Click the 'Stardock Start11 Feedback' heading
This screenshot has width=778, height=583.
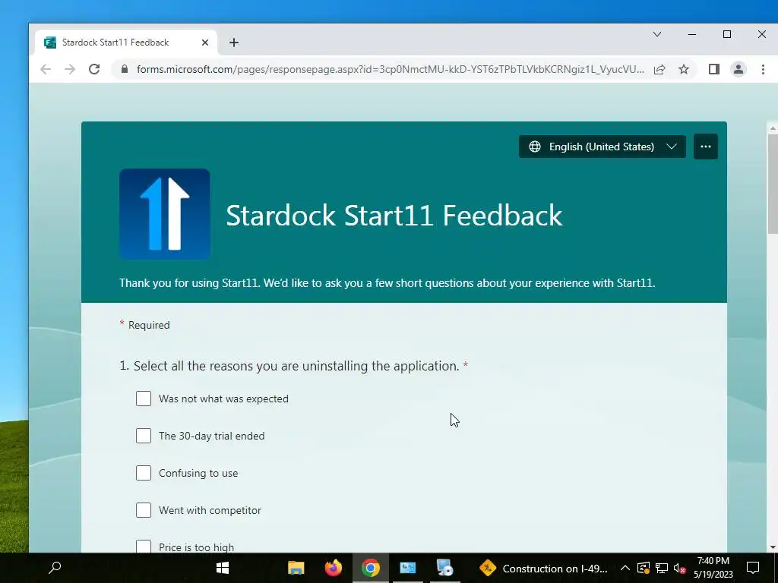(394, 215)
